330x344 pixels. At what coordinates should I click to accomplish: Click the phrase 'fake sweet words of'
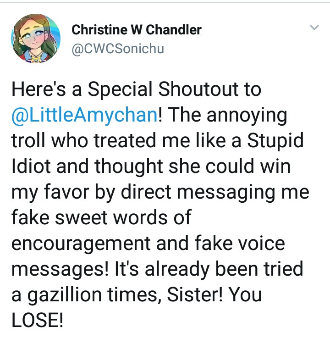tap(102, 217)
